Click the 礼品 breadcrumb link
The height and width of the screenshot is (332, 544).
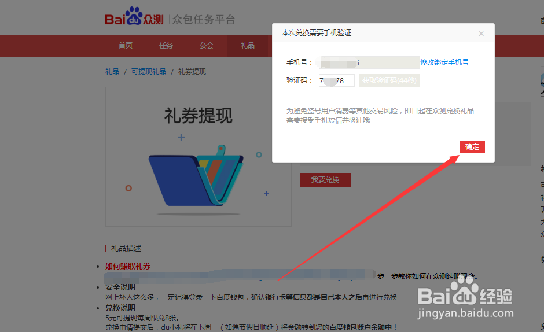tap(112, 72)
